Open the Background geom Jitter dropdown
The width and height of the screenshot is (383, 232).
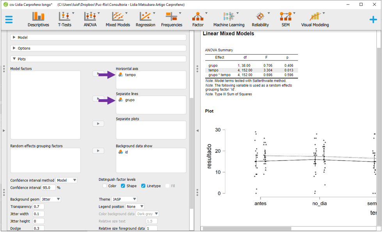[x=51, y=199]
